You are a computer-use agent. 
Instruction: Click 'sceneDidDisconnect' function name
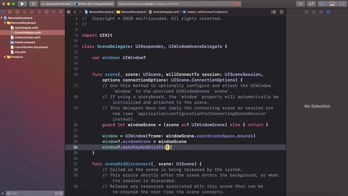coord(128,164)
